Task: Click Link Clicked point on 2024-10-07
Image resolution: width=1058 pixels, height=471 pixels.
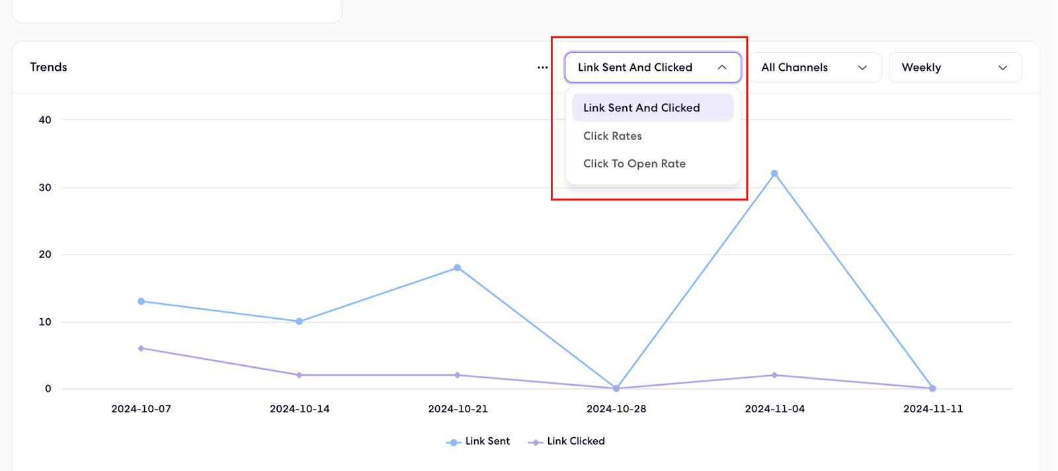Action: click(141, 349)
